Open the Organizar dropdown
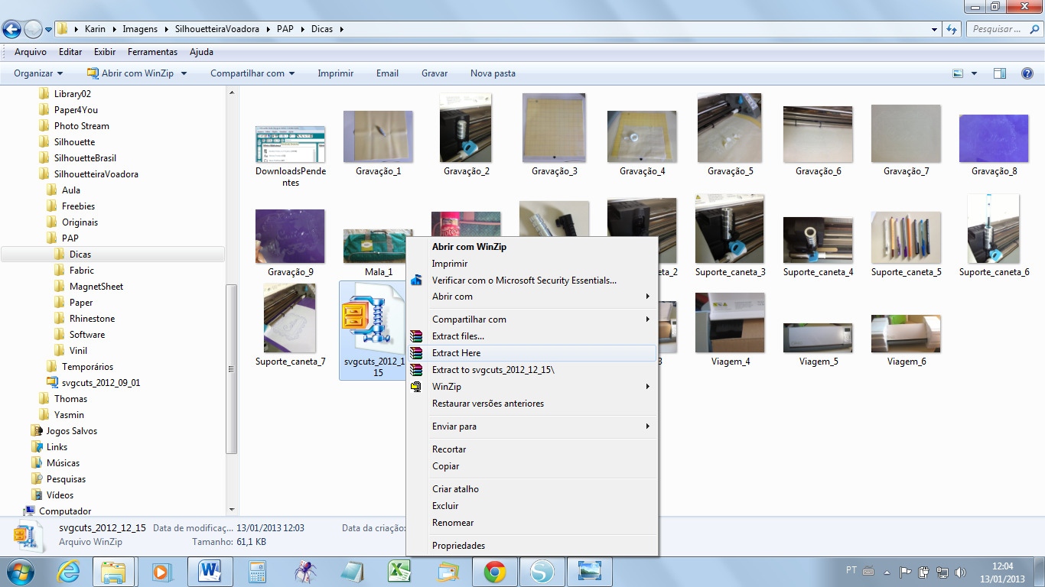Screen dimensions: 1045x587 pyautogui.click(x=38, y=73)
